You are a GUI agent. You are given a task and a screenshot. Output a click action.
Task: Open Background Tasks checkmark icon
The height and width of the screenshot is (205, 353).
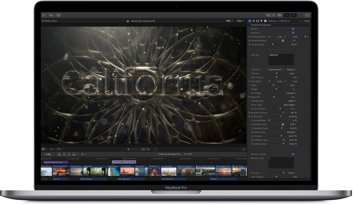coord(58,15)
